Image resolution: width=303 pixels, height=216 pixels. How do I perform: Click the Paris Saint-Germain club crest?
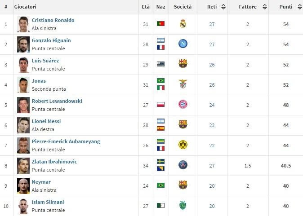click(x=183, y=165)
